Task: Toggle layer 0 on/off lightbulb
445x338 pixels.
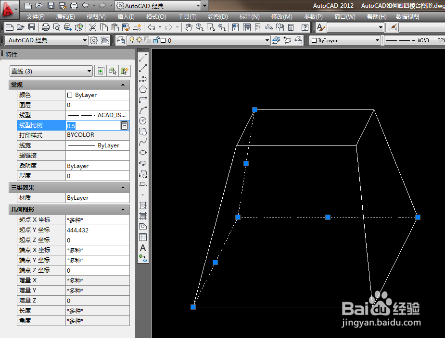Action: click(x=131, y=40)
